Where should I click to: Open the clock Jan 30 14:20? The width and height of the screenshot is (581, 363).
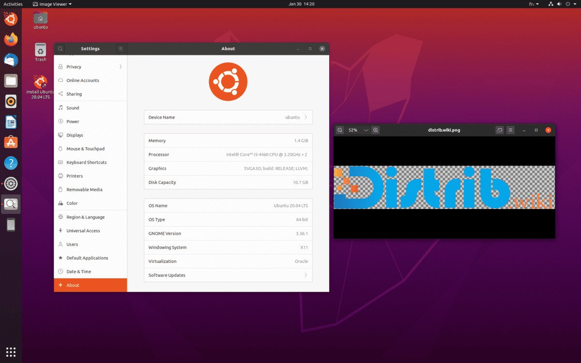click(302, 4)
